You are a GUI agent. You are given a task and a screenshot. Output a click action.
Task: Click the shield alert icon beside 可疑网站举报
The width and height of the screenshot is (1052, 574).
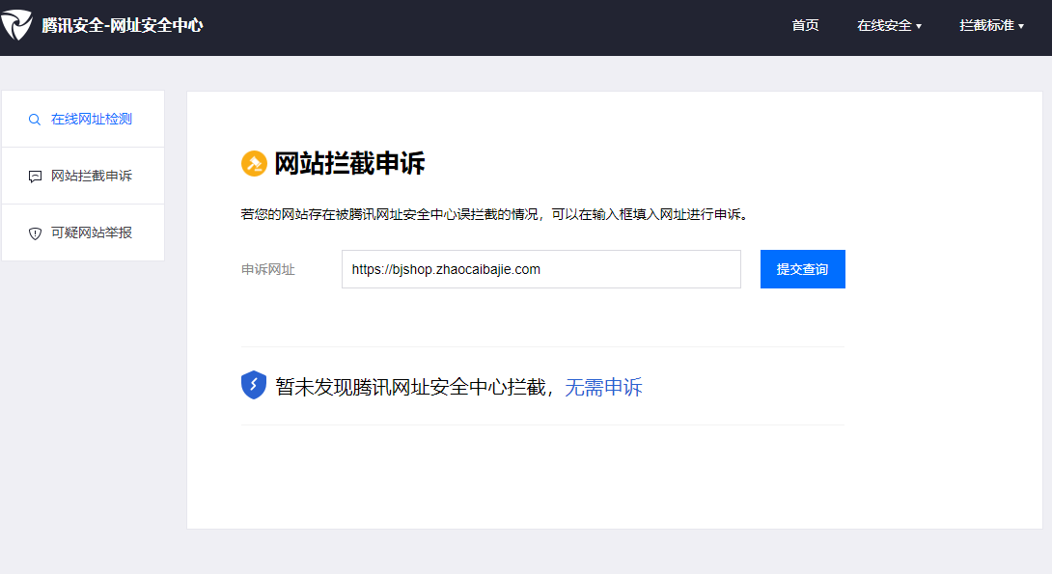click(35, 233)
